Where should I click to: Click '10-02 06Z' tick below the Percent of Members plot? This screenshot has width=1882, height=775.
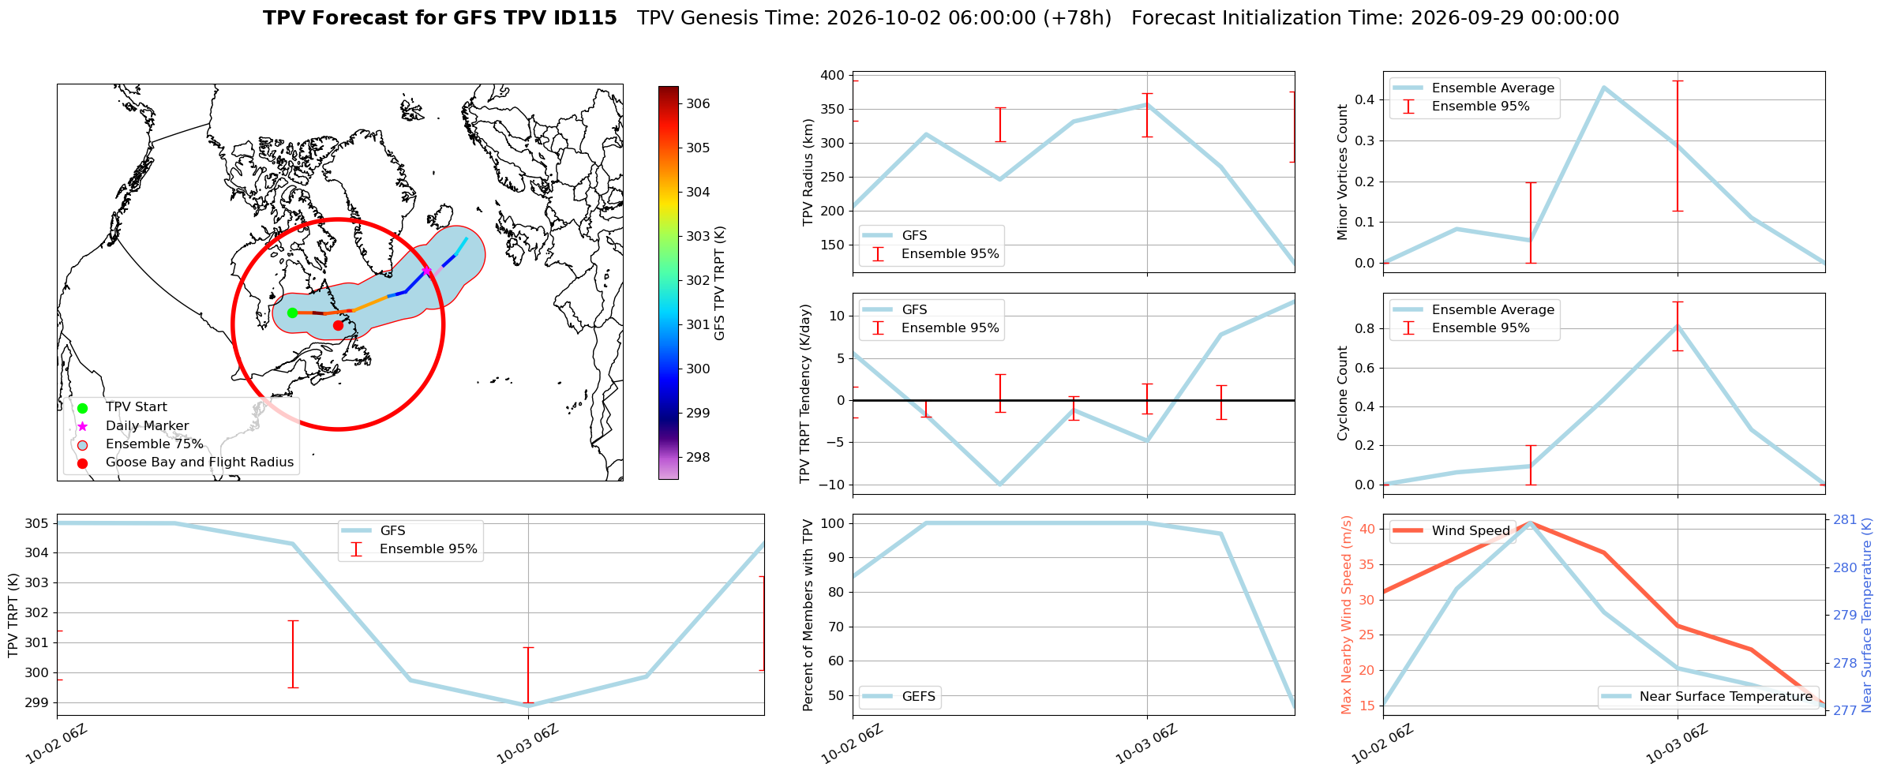pyautogui.click(x=853, y=743)
